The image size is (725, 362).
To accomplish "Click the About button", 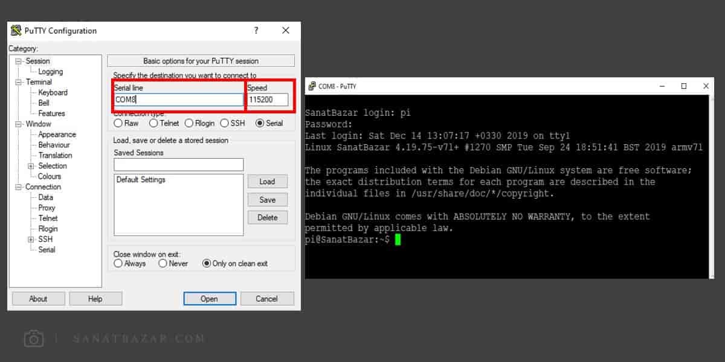I will [x=38, y=299].
